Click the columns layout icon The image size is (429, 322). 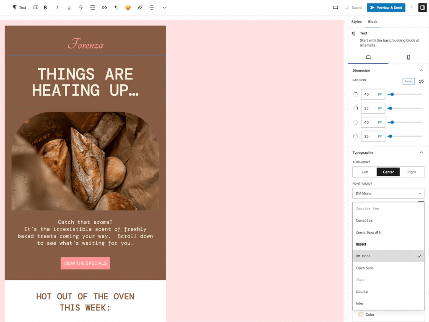pos(36,8)
